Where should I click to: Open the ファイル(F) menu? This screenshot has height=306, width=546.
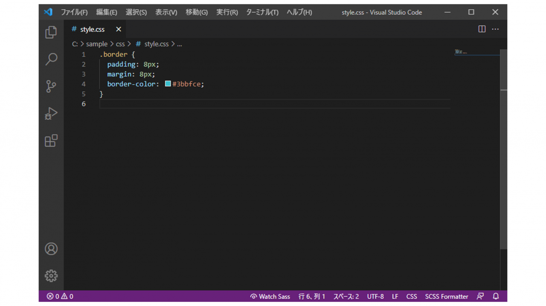pyautogui.click(x=74, y=12)
